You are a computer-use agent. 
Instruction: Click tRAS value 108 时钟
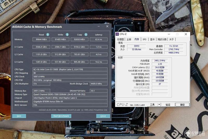tap(160, 77)
